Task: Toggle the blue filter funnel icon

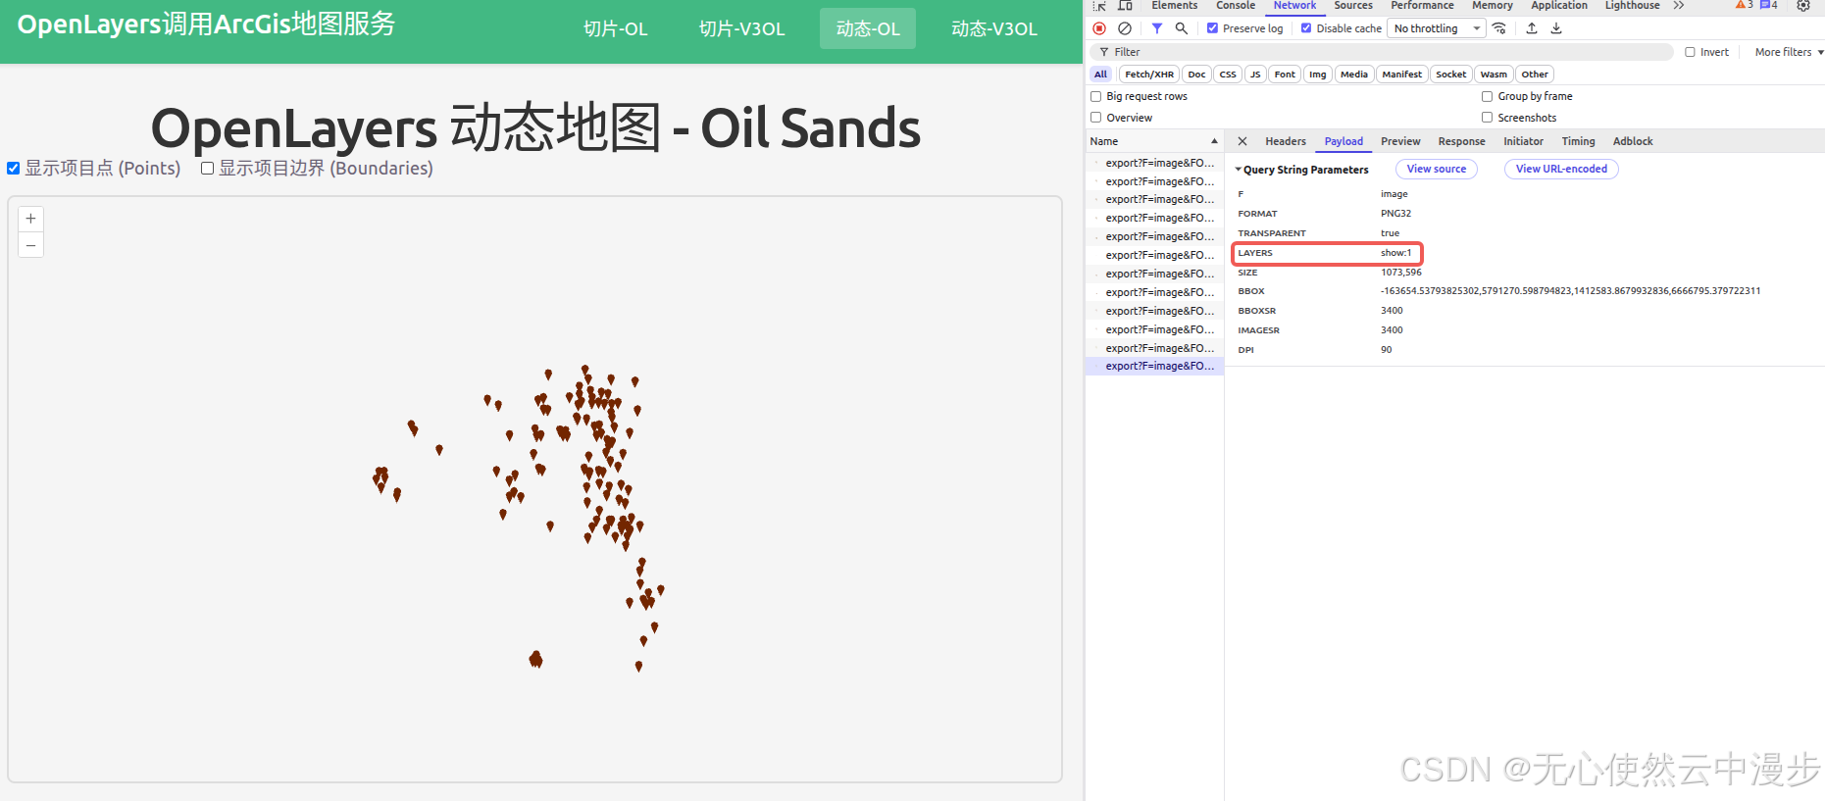Action: pyautogui.click(x=1157, y=28)
